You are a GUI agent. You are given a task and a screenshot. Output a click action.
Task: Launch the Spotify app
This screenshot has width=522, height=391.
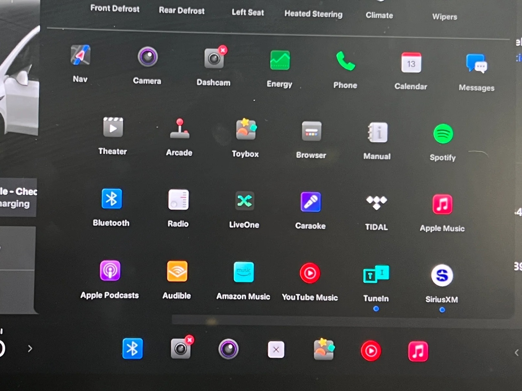(x=443, y=134)
